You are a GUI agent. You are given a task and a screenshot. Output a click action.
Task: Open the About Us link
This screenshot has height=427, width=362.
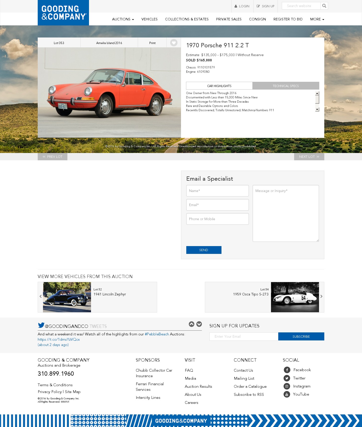(193, 395)
